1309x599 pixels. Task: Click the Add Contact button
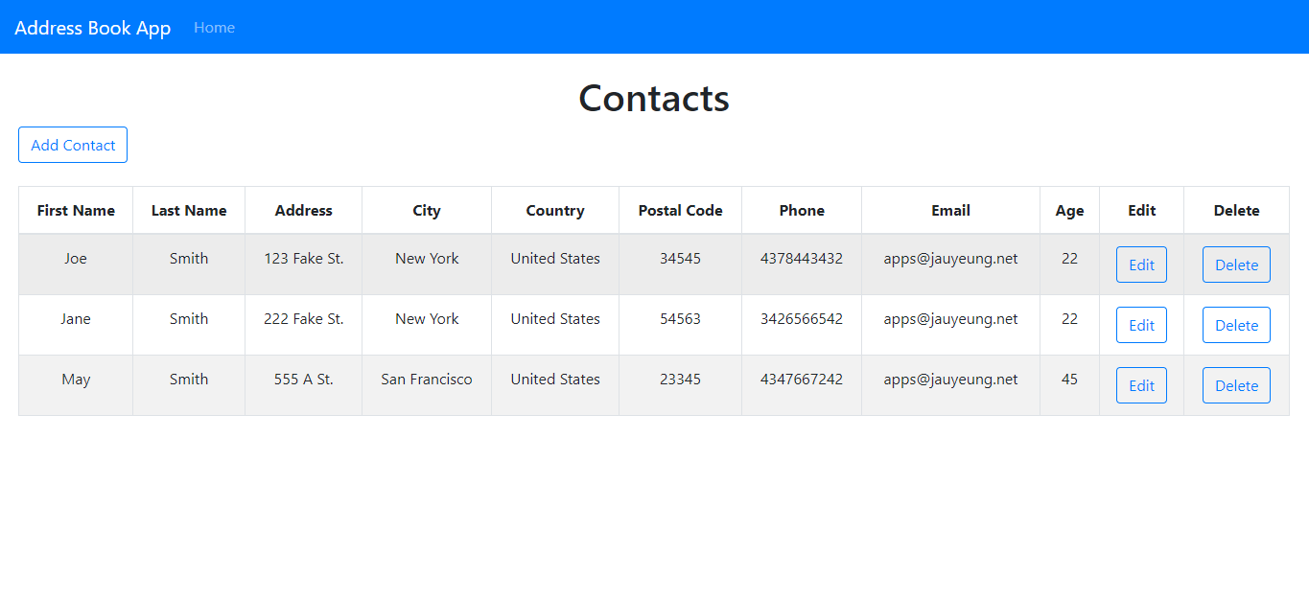point(72,144)
